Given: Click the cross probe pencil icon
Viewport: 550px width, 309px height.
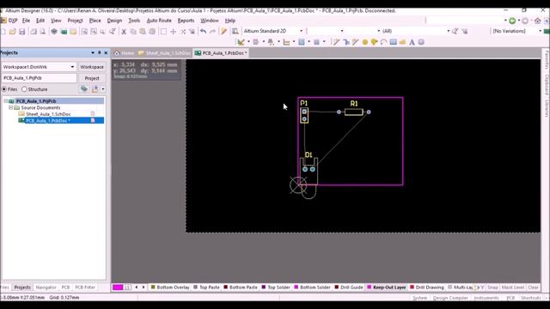Looking at the screenshot, I should (223, 32).
